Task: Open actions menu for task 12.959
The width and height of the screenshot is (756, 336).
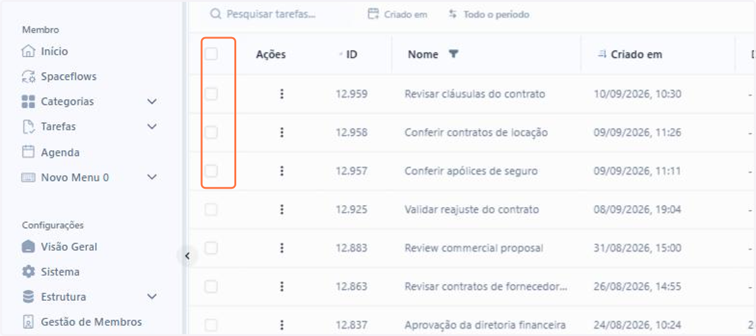Action: coord(282,94)
